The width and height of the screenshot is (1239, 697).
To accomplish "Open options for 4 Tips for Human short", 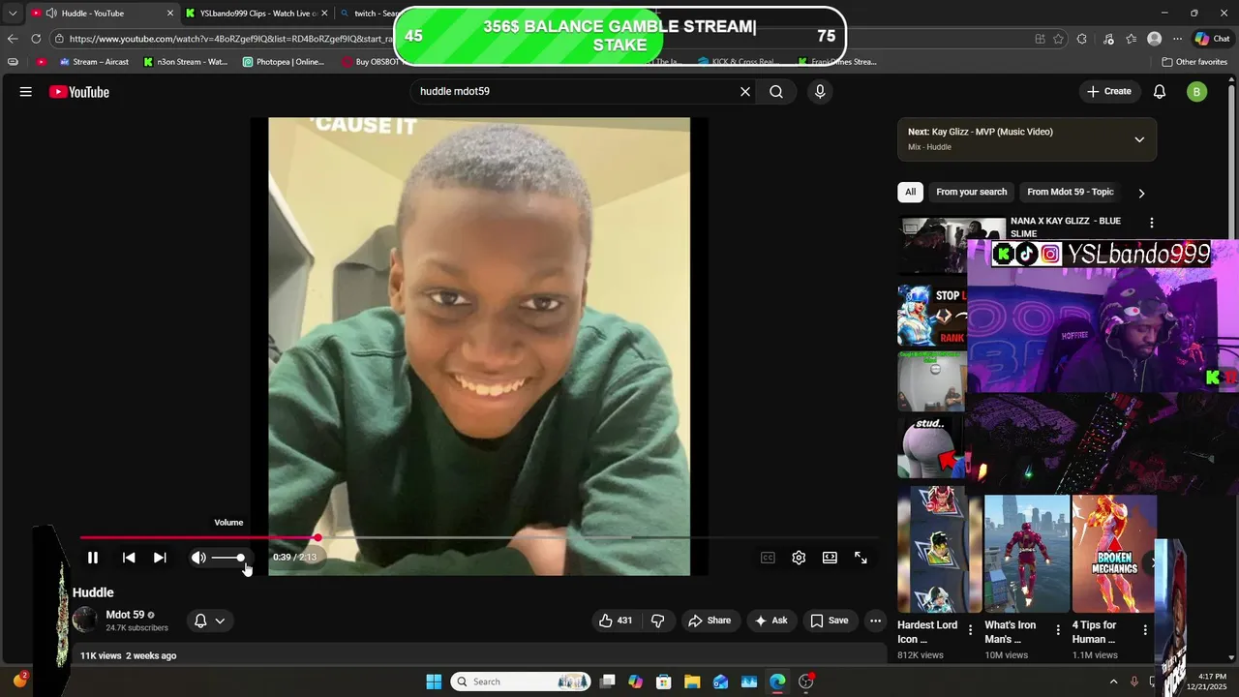I will 1145,630.
